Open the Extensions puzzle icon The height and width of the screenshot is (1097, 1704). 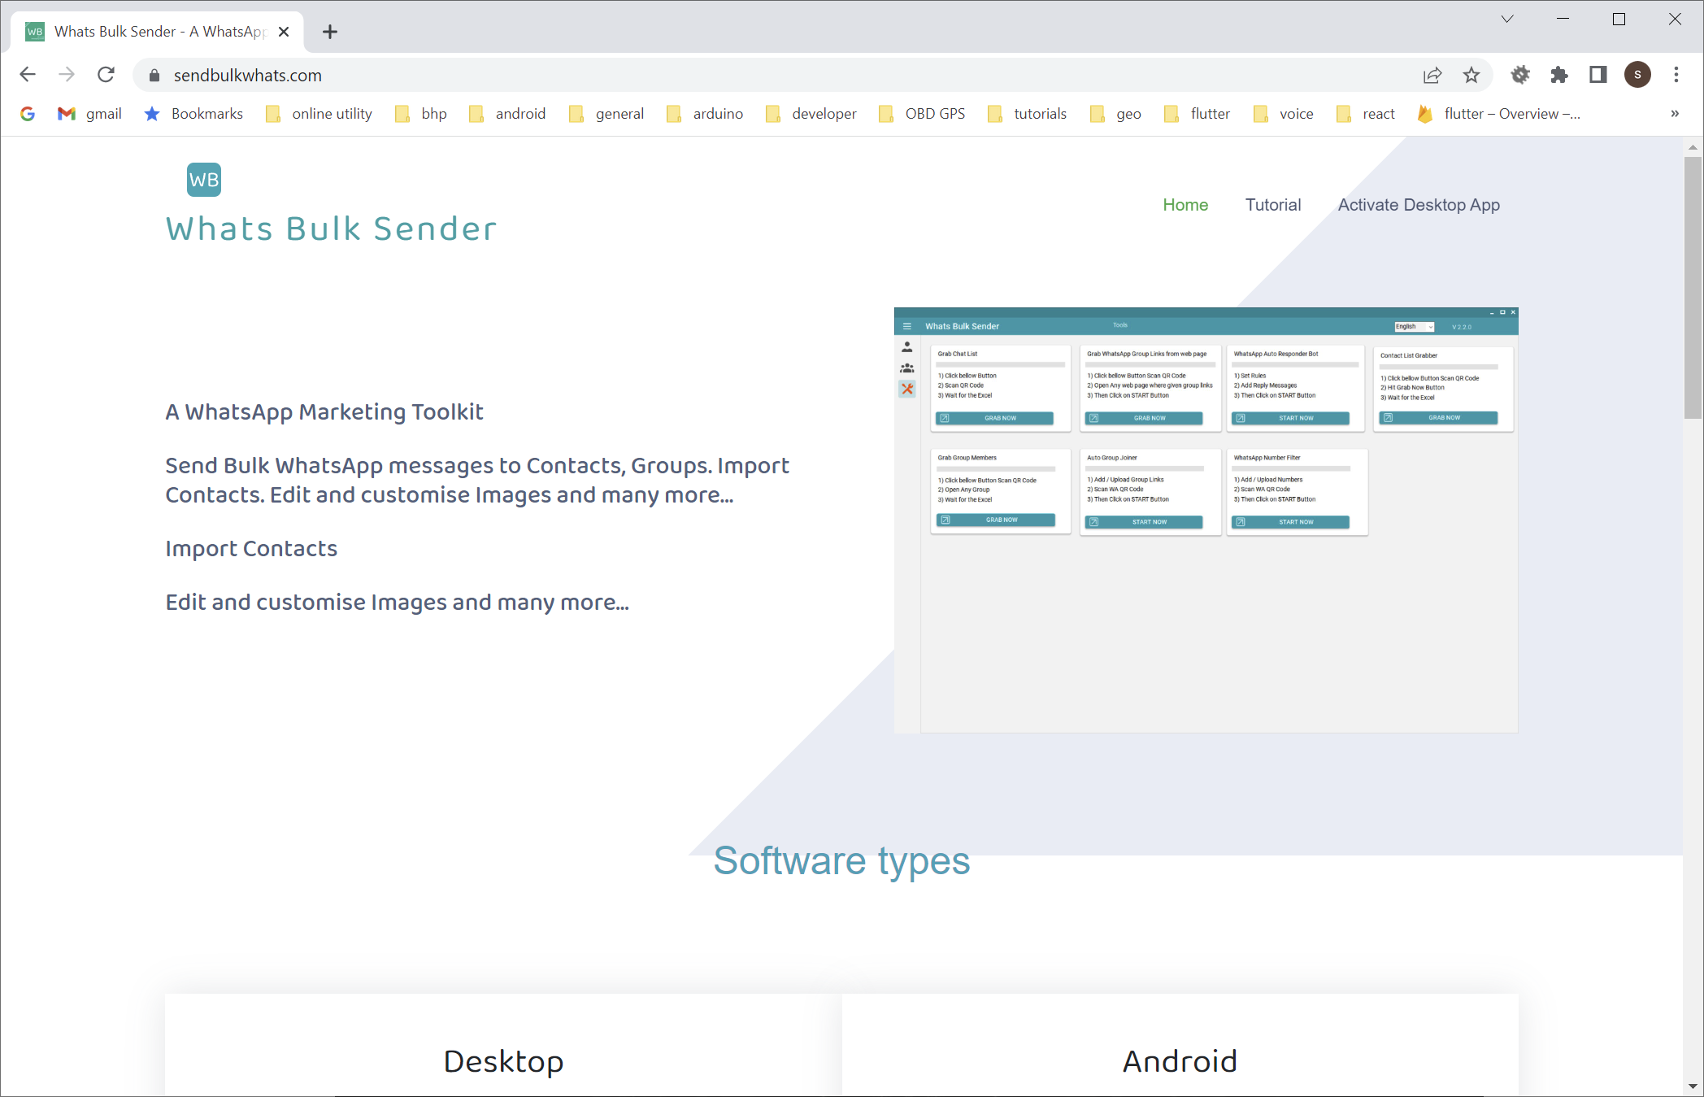1559,75
